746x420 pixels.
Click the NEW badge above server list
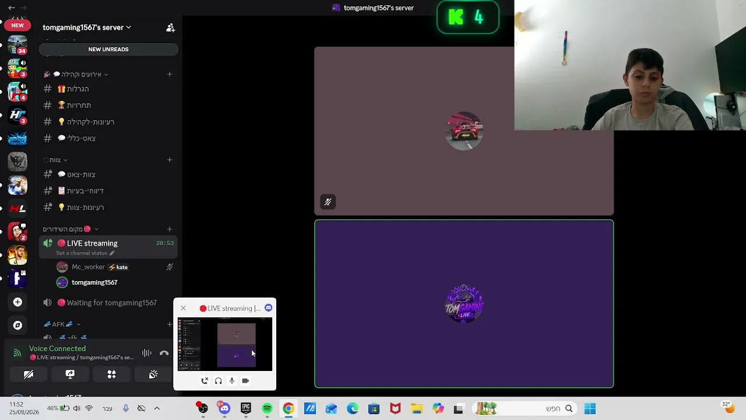[17, 25]
